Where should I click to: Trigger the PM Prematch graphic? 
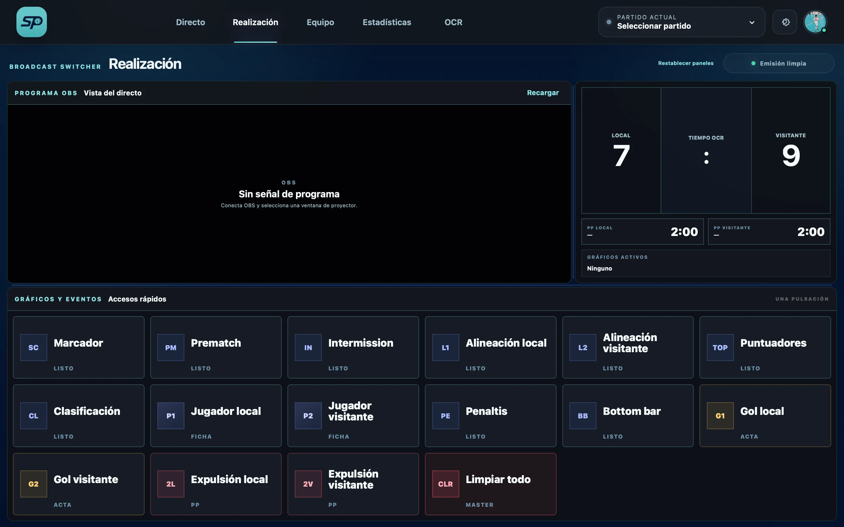[x=216, y=347]
